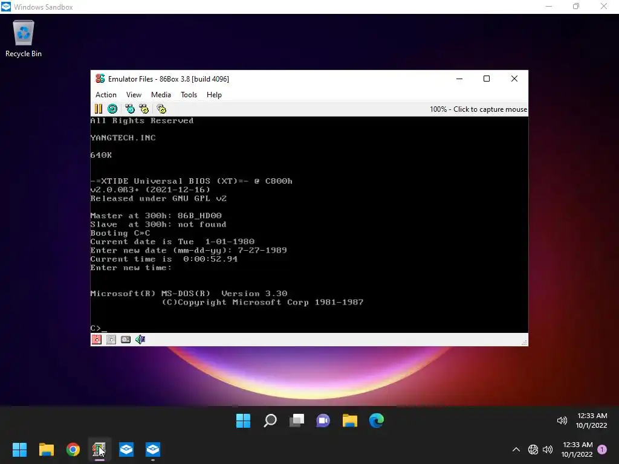The image size is (619, 464).
Task: Open Search in the sandbox taskbar
Action: point(270,420)
